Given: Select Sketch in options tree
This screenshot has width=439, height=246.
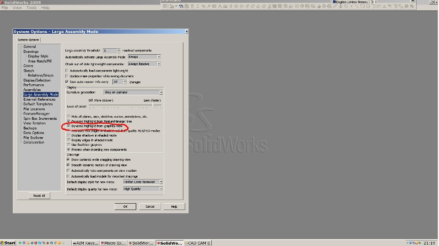Looking at the screenshot, I should click(28, 71).
